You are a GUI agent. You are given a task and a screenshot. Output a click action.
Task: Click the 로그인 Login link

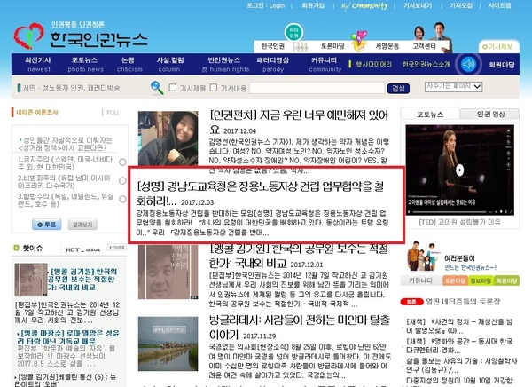pyautogui.click(x=266, y=5)
